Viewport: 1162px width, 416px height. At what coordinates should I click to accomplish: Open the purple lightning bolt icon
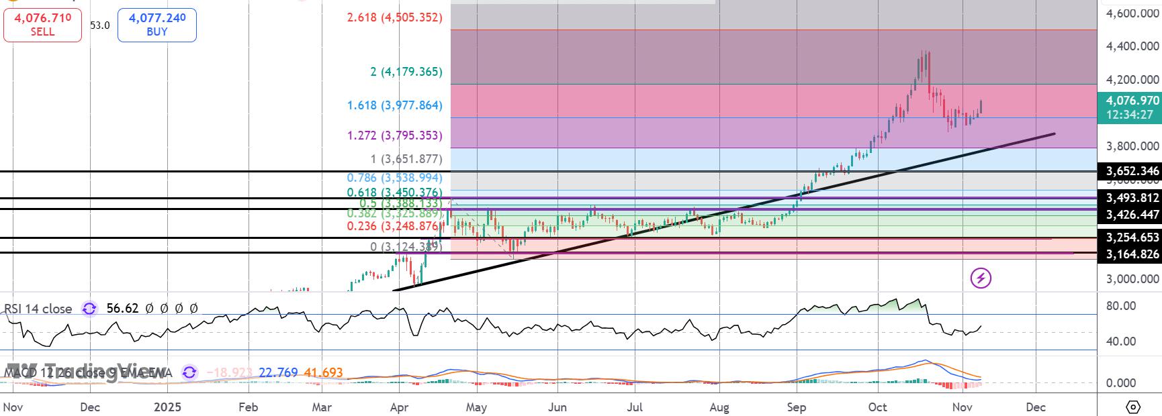click(981, 278)
